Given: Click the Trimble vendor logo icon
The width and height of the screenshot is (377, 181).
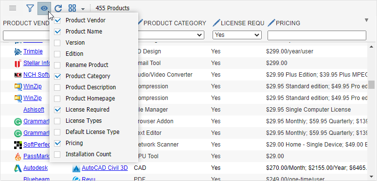Looking at the screenshot, I should click(18, 51).
